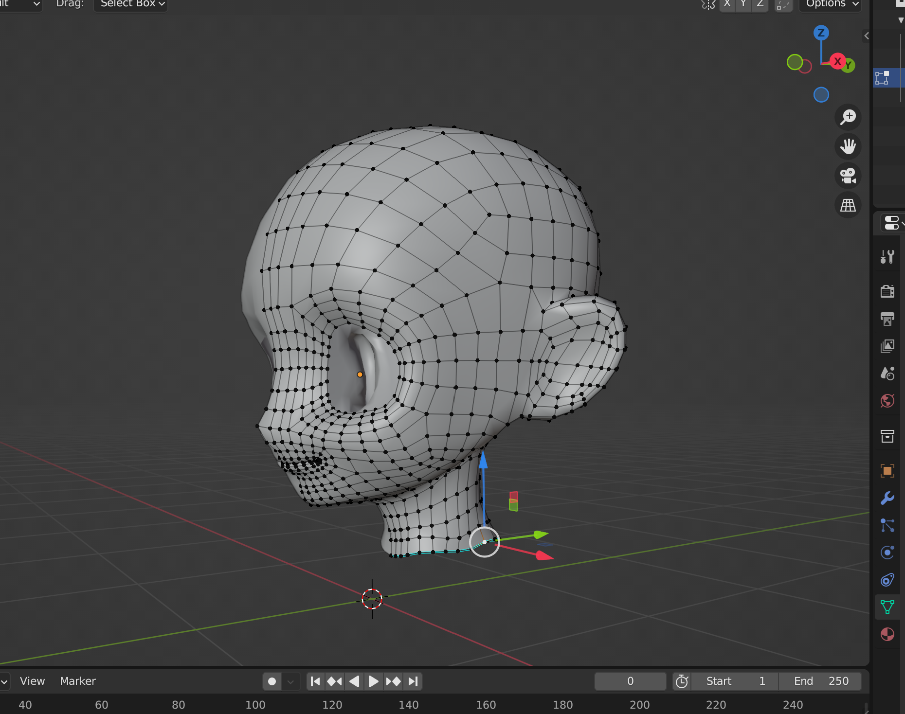Screen dimensions: 905x714
Task: Toggle Z axis mirror
Action: 760,4
